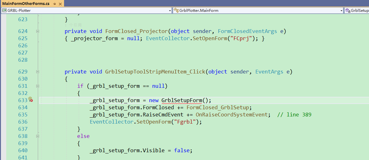The image size is (369, 160).
Task: Collapse the FormClosed_Projector method at line 624
Action: point(37,31)
